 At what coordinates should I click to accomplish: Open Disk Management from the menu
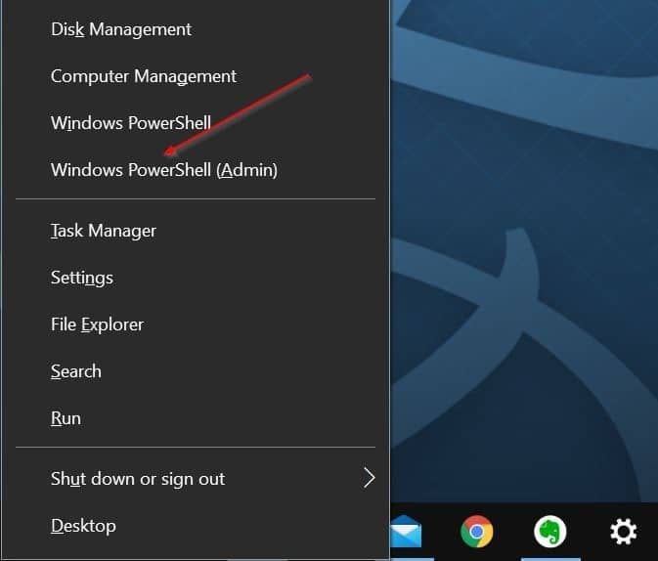pyautogui.click(x=196, y=29)
